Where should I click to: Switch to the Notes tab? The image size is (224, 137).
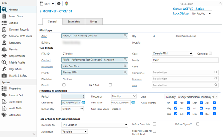(x=94, y=22)
